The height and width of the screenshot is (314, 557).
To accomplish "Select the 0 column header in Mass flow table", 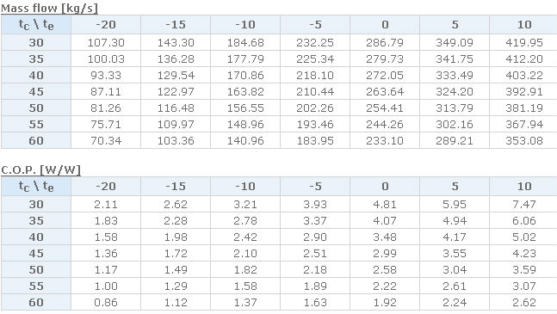I will point(385,24).
